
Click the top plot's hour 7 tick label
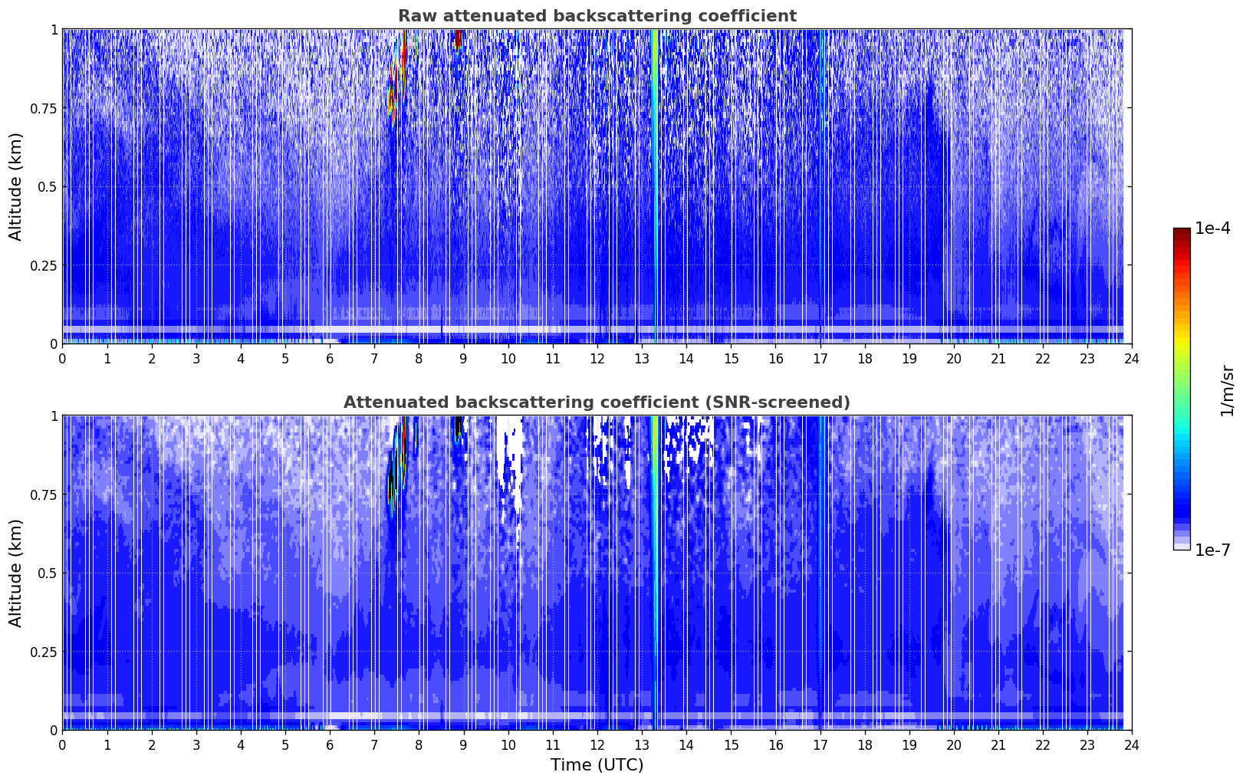[x=374, y=358]
